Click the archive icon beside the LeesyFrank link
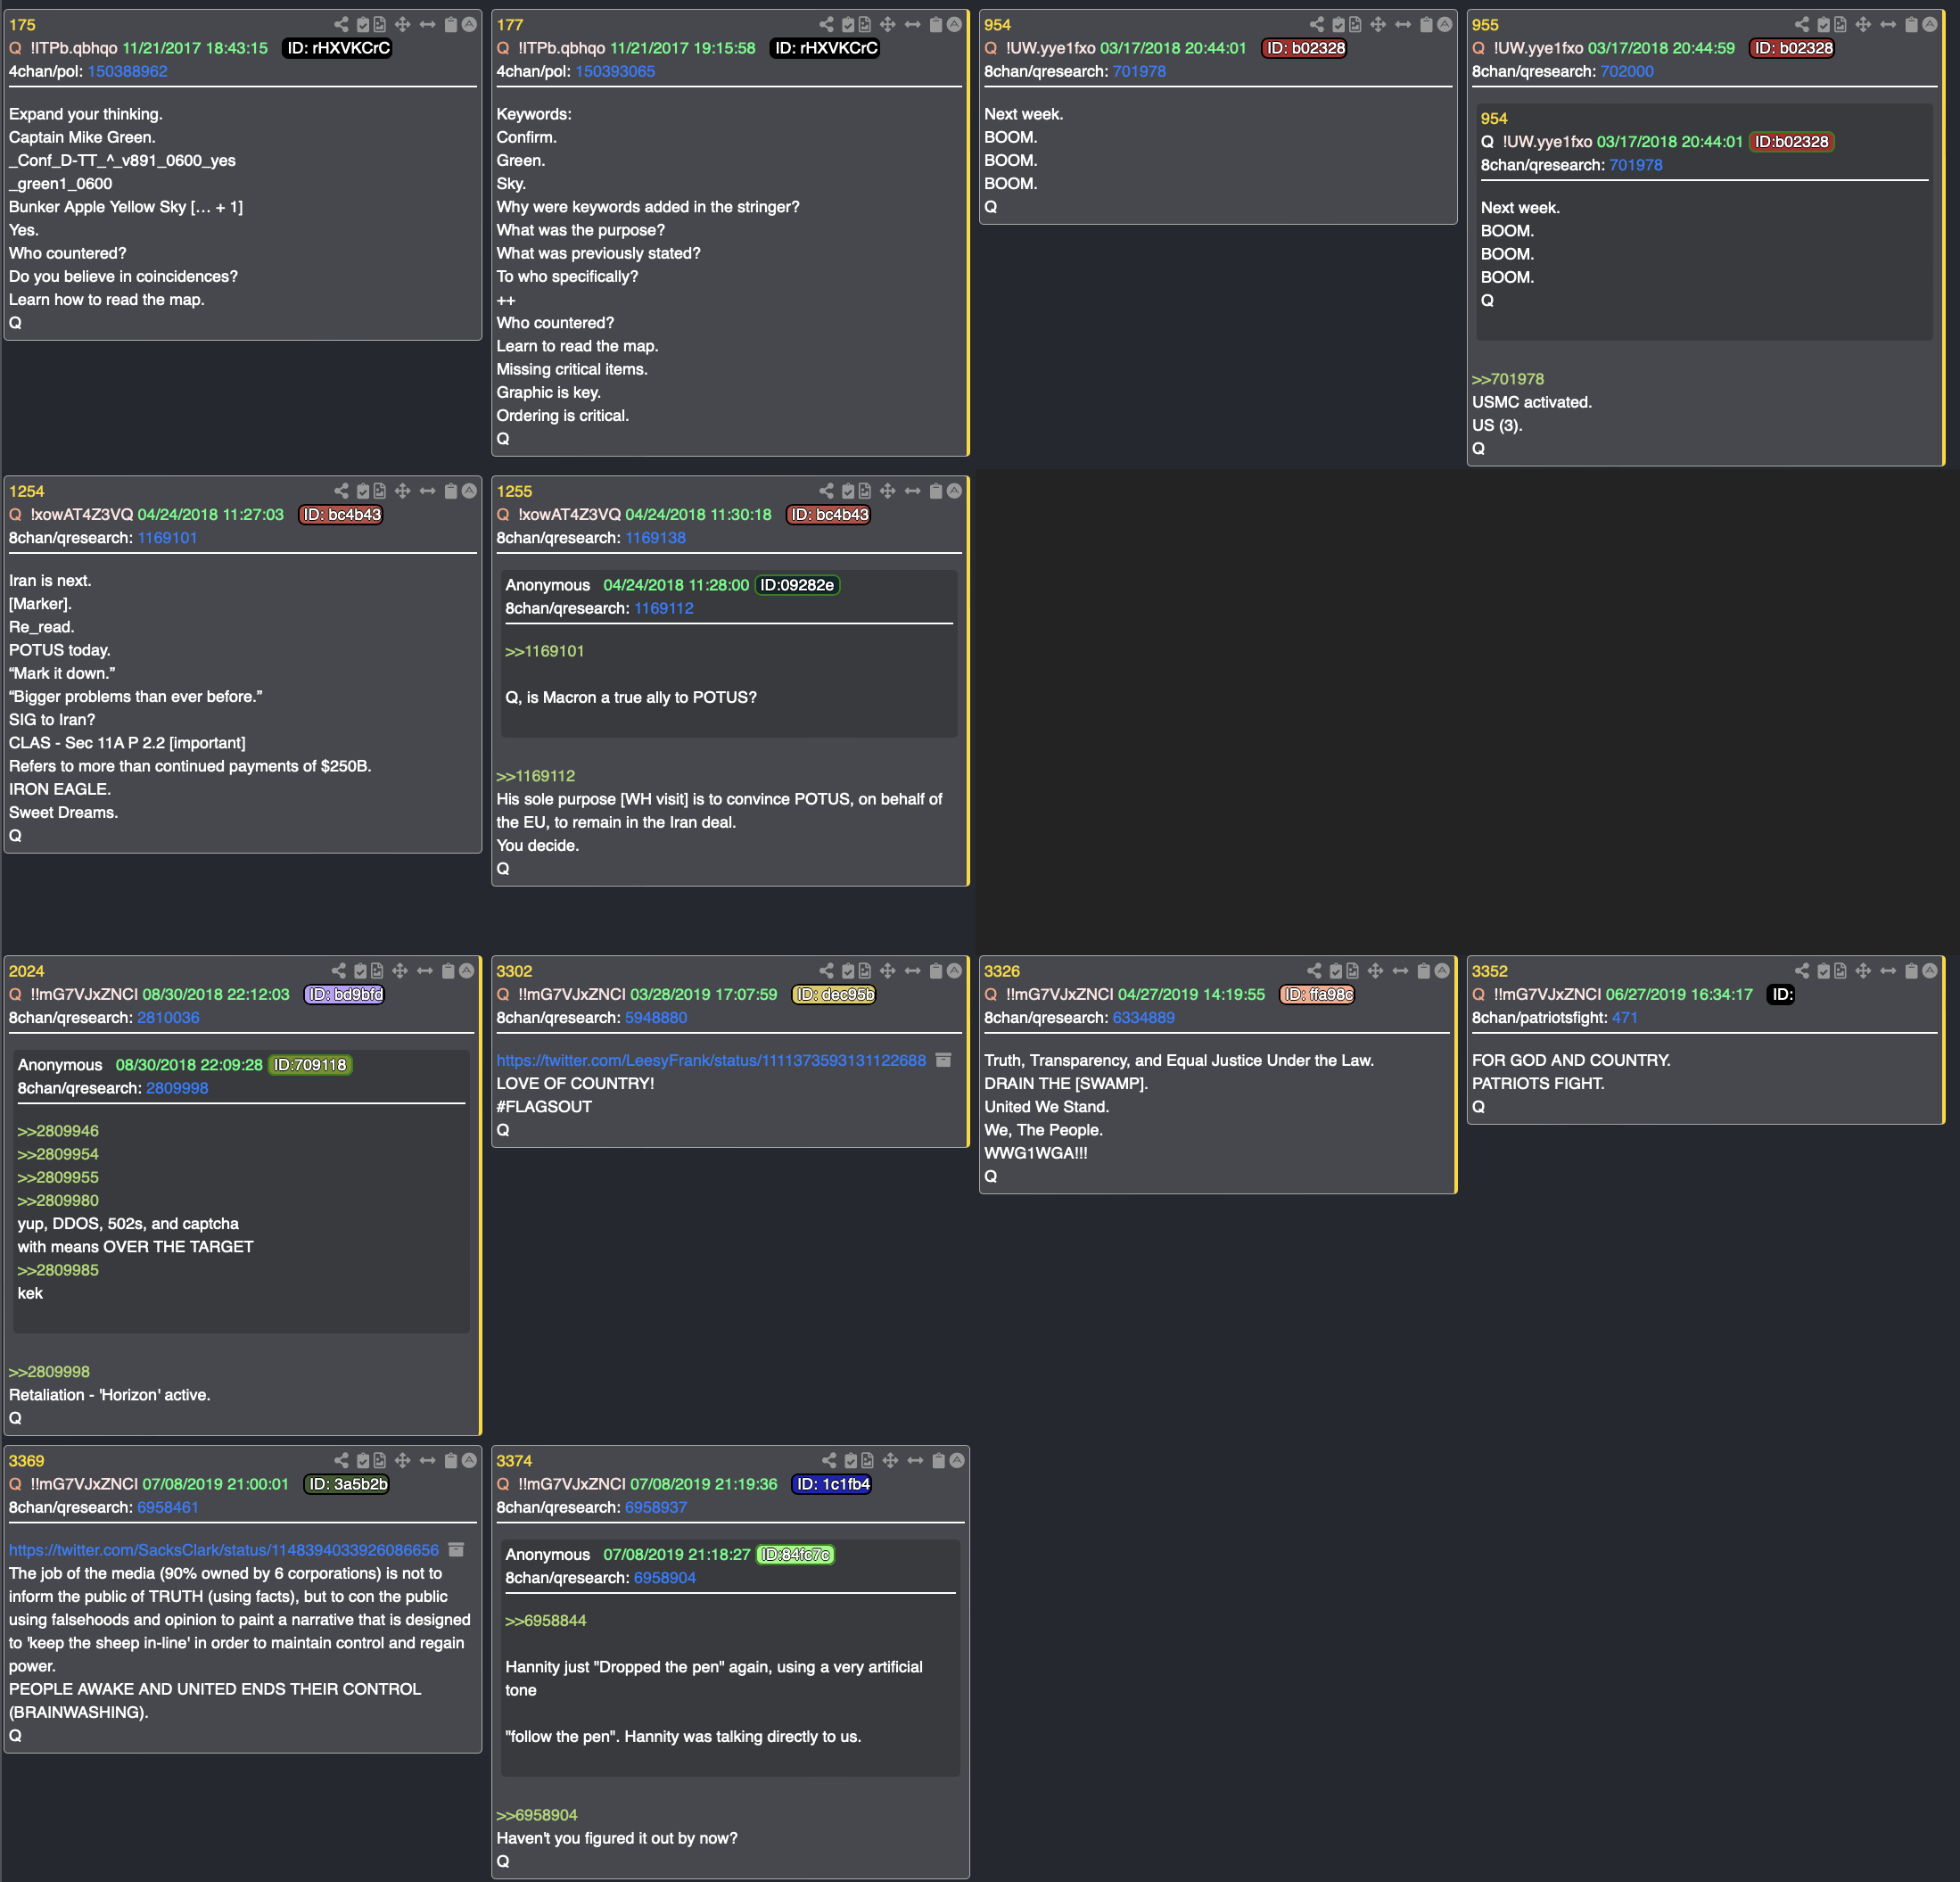The width and height of the screenshot is (1960, 1882). click(943, 1060)
